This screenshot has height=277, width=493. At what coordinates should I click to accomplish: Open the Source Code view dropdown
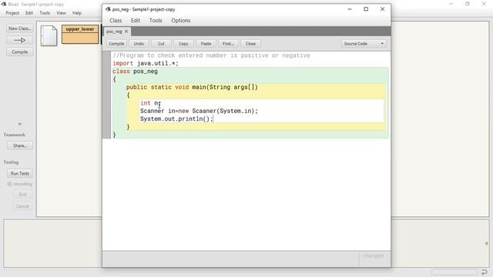(x=364, y=44)
